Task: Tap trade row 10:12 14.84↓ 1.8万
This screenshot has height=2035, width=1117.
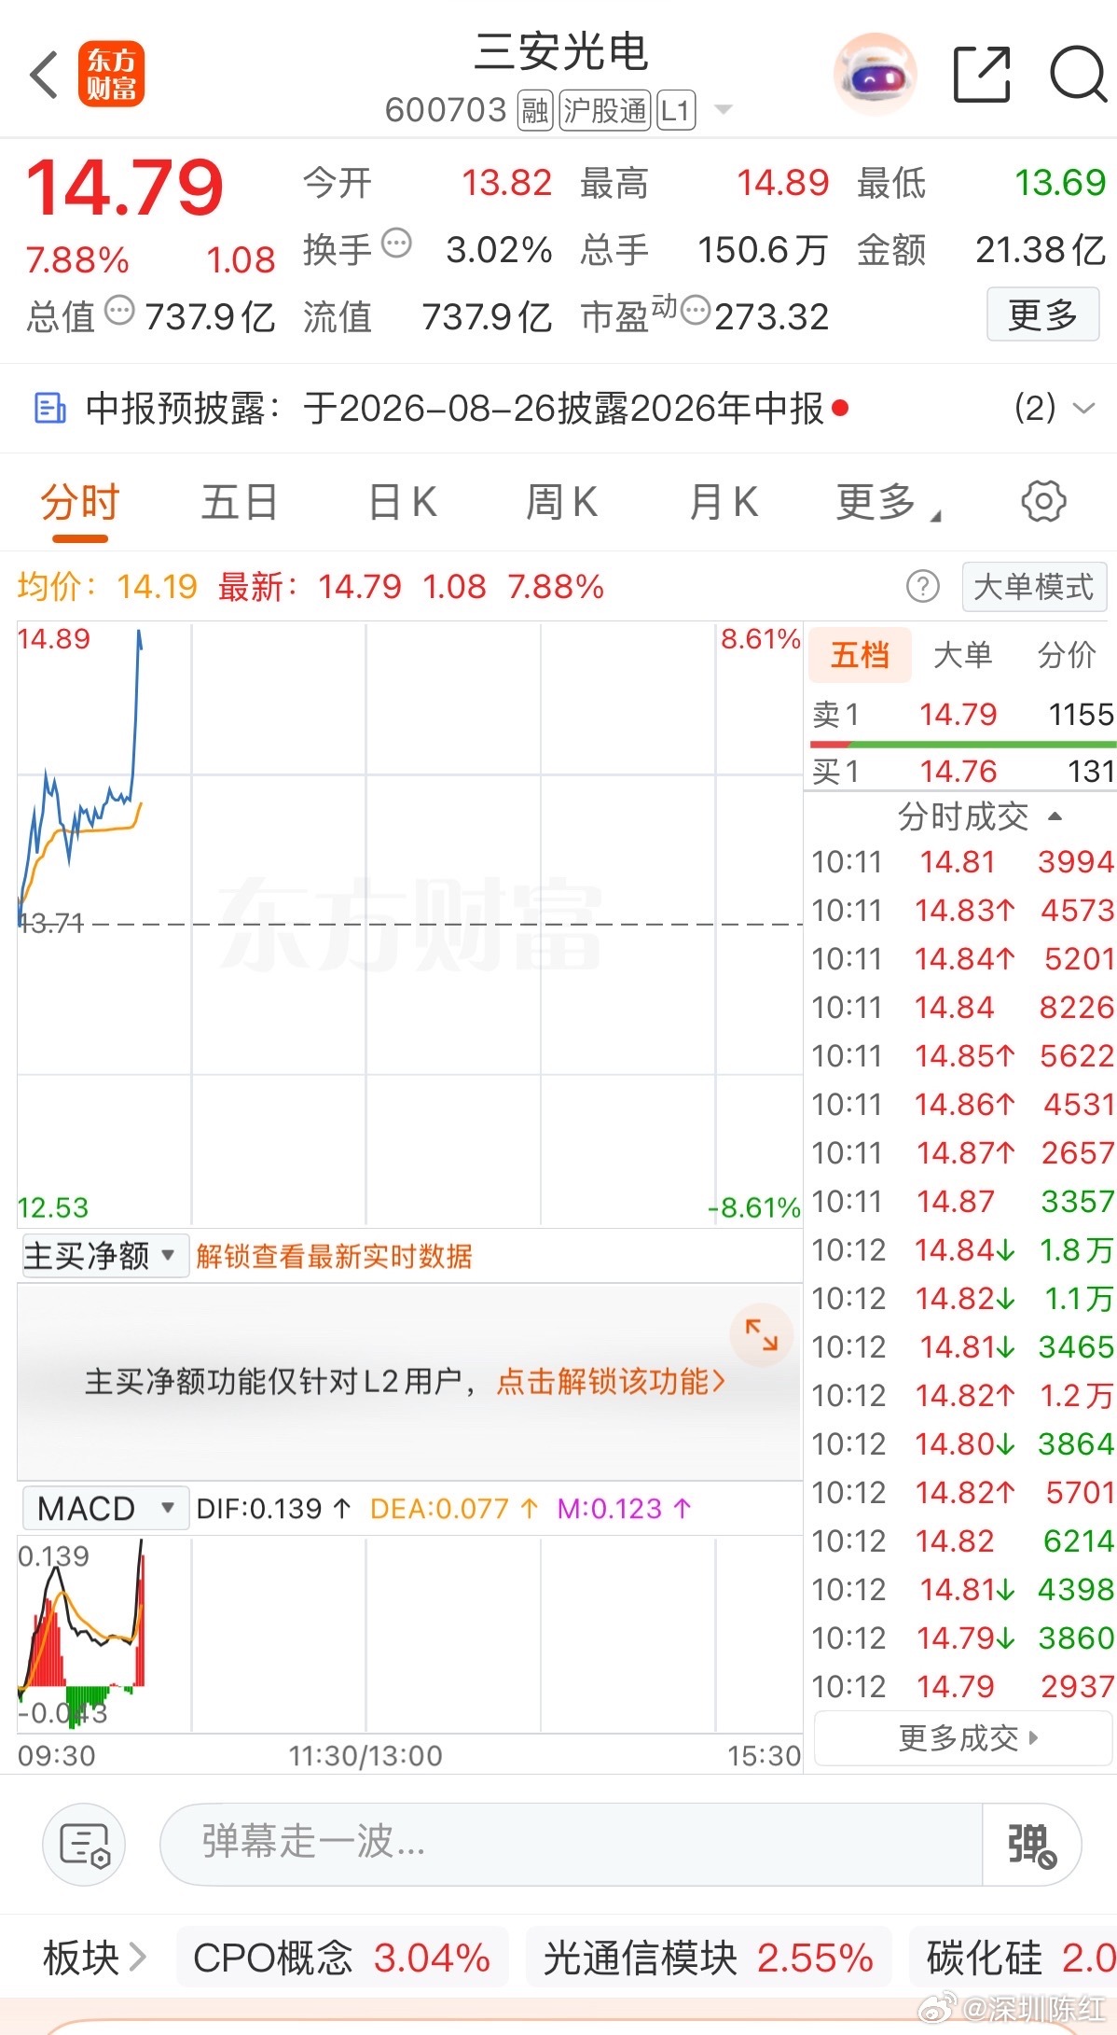Action: tap(963, 1250)
